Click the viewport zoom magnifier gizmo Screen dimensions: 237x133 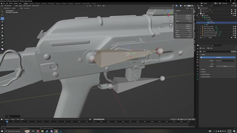pyautogui.click(x=171, y=19)
